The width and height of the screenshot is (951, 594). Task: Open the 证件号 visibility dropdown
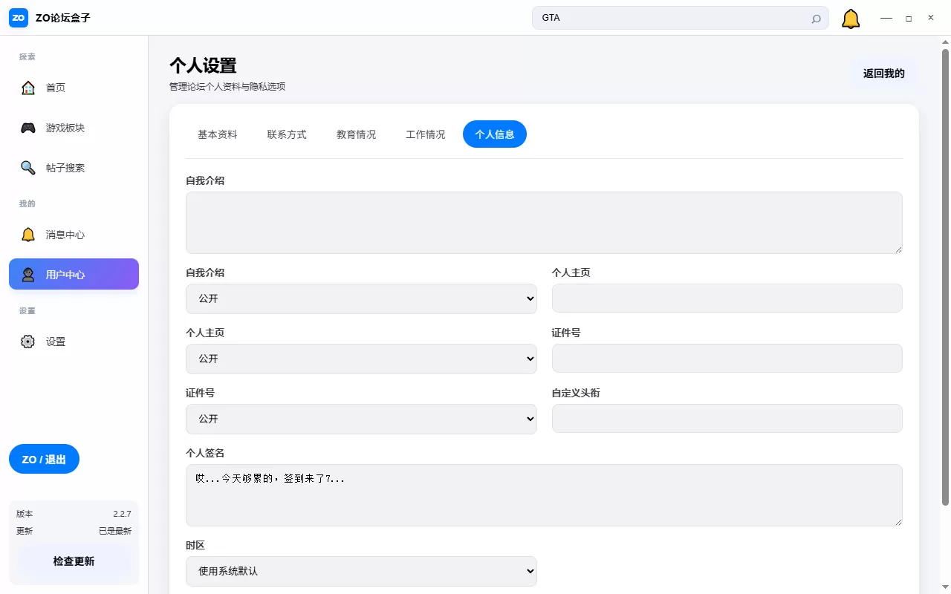coord(361,419)
